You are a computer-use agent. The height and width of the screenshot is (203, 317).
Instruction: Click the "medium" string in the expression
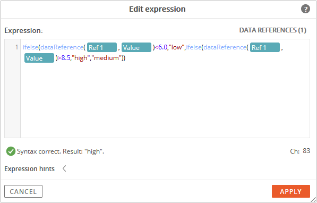(107, 58)
